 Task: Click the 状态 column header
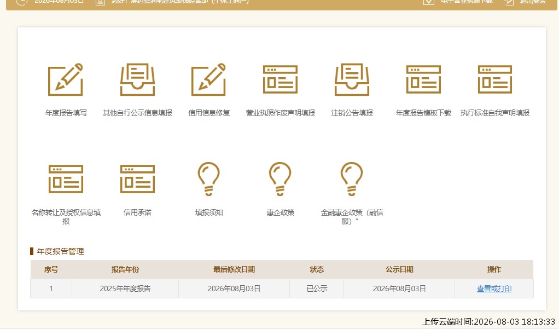317,269
